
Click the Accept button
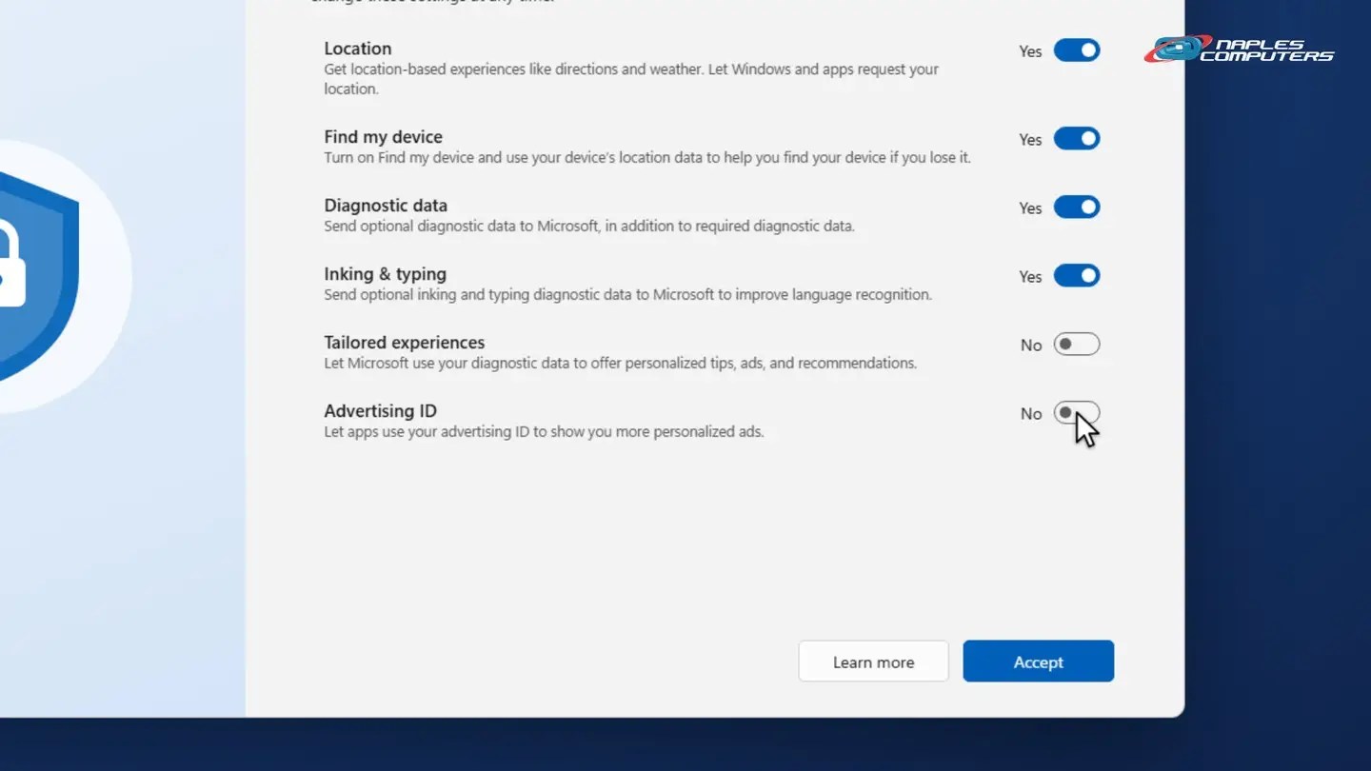coord(1038,662)
